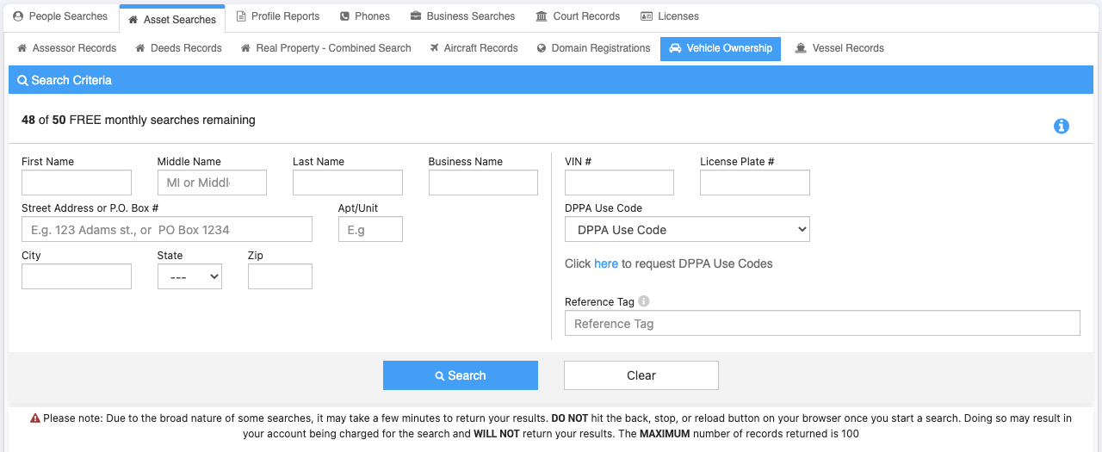Select the Aircraft Records sub-tab

click(x=474, y=48)
